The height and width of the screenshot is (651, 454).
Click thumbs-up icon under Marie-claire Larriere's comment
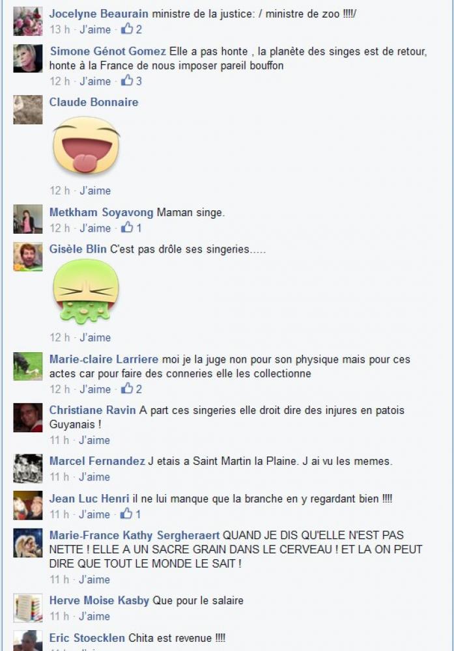[126, 388]
